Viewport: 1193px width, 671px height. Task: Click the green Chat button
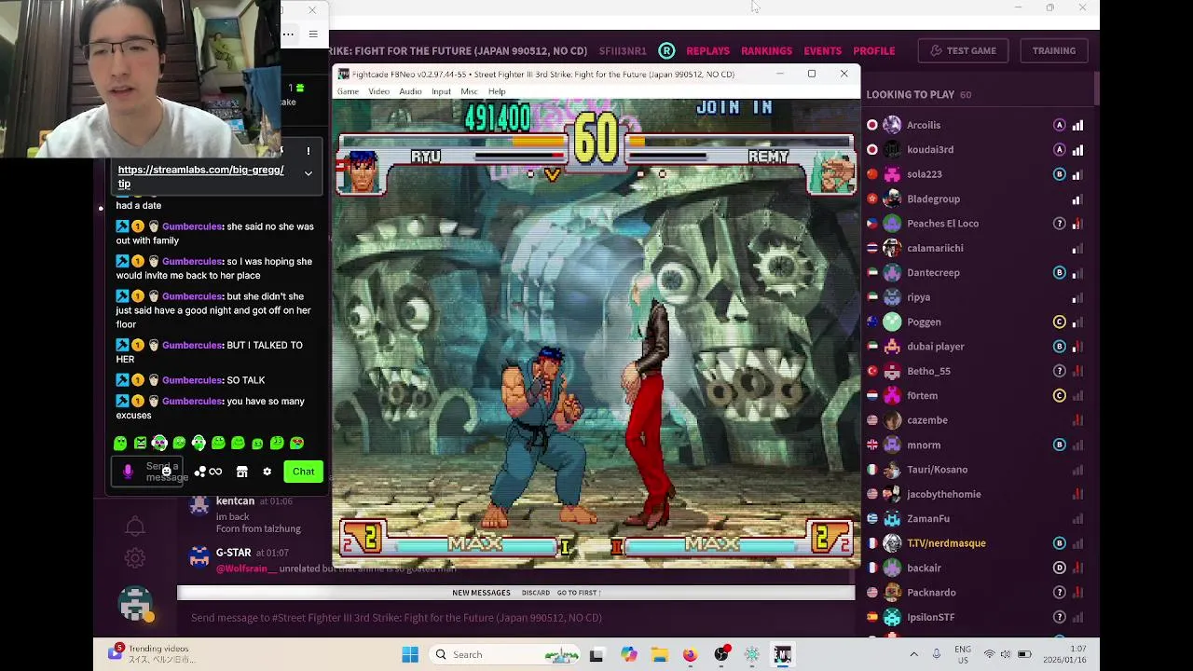[x=303, y=472]
